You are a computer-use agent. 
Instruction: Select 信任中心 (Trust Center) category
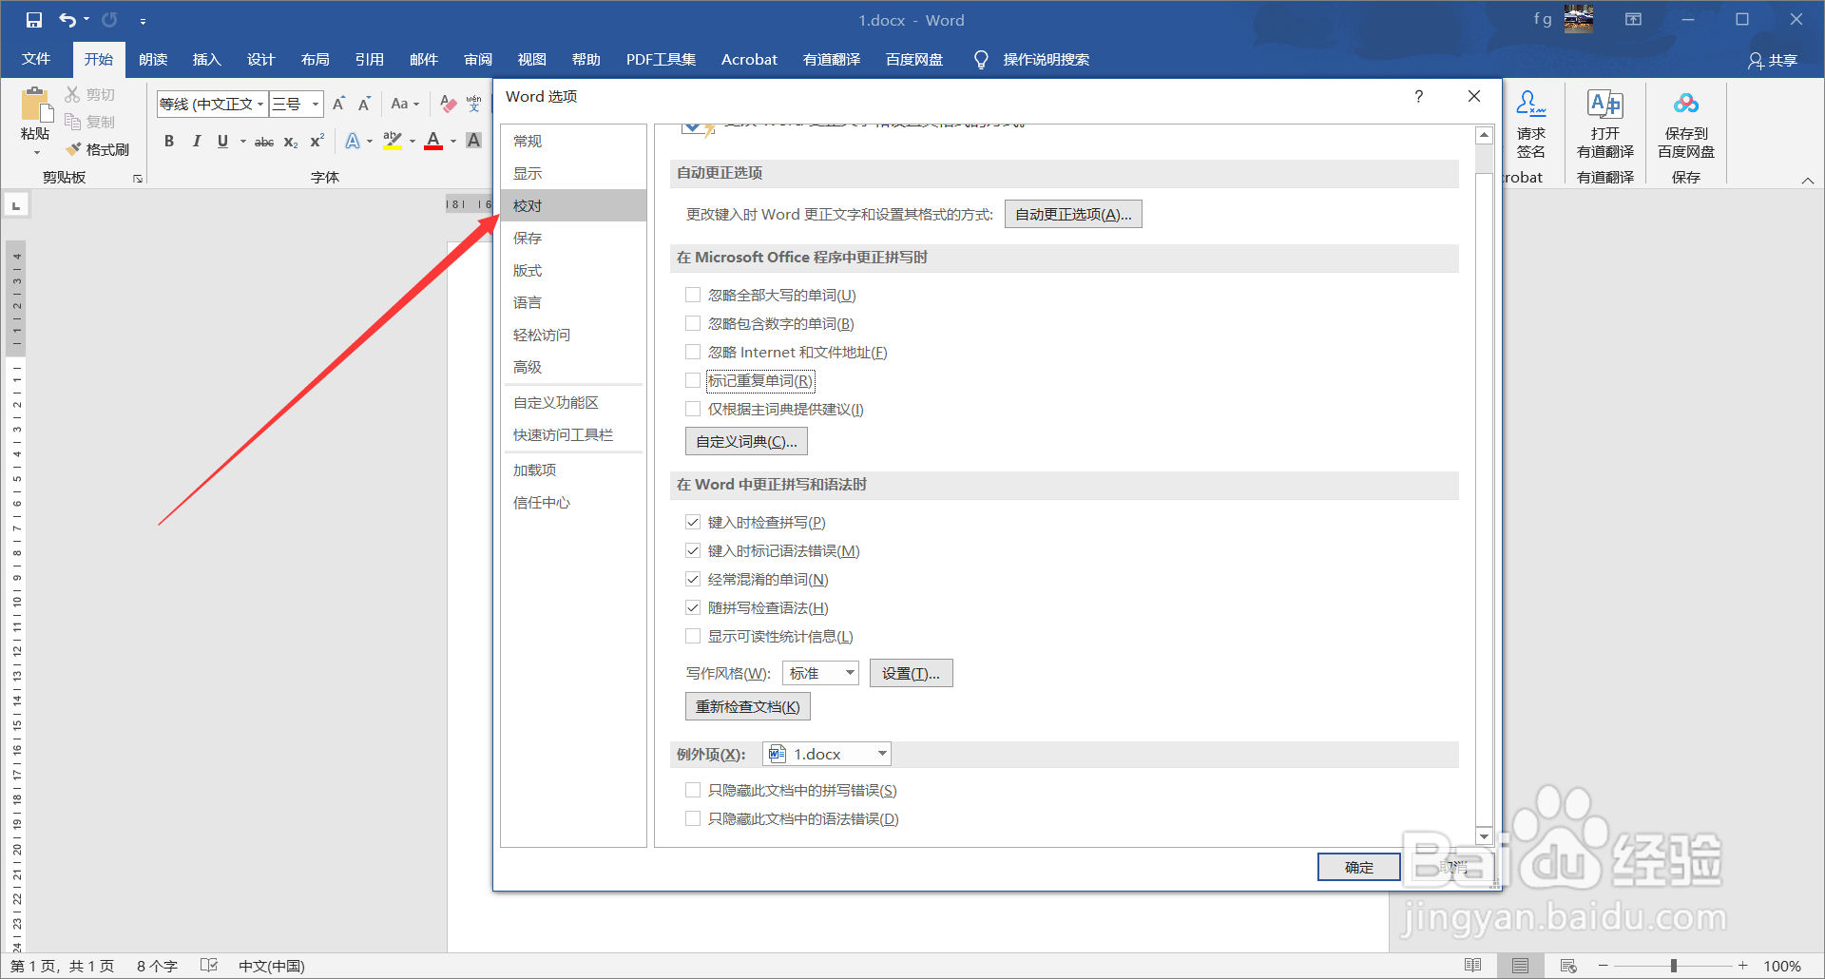tap(573, 502)
